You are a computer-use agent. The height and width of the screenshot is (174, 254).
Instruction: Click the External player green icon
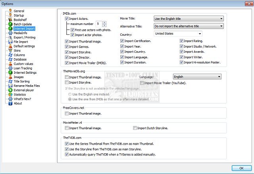tap(10, 90)
